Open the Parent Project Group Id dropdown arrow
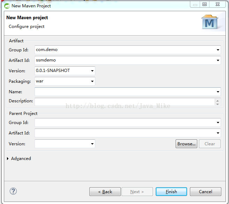Viewport: 229px width, 204px height. (x=218, y=123)
